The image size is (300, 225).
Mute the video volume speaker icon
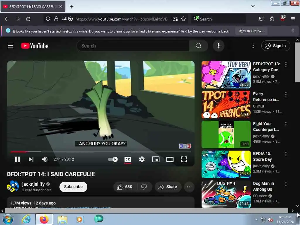pos(45,159)
